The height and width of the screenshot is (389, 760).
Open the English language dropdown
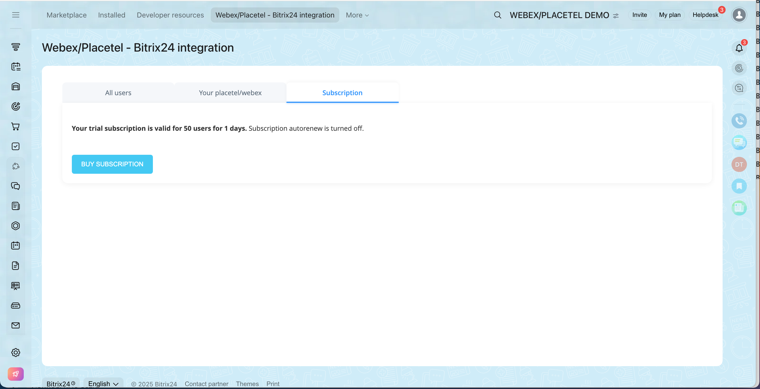[103, 384]
